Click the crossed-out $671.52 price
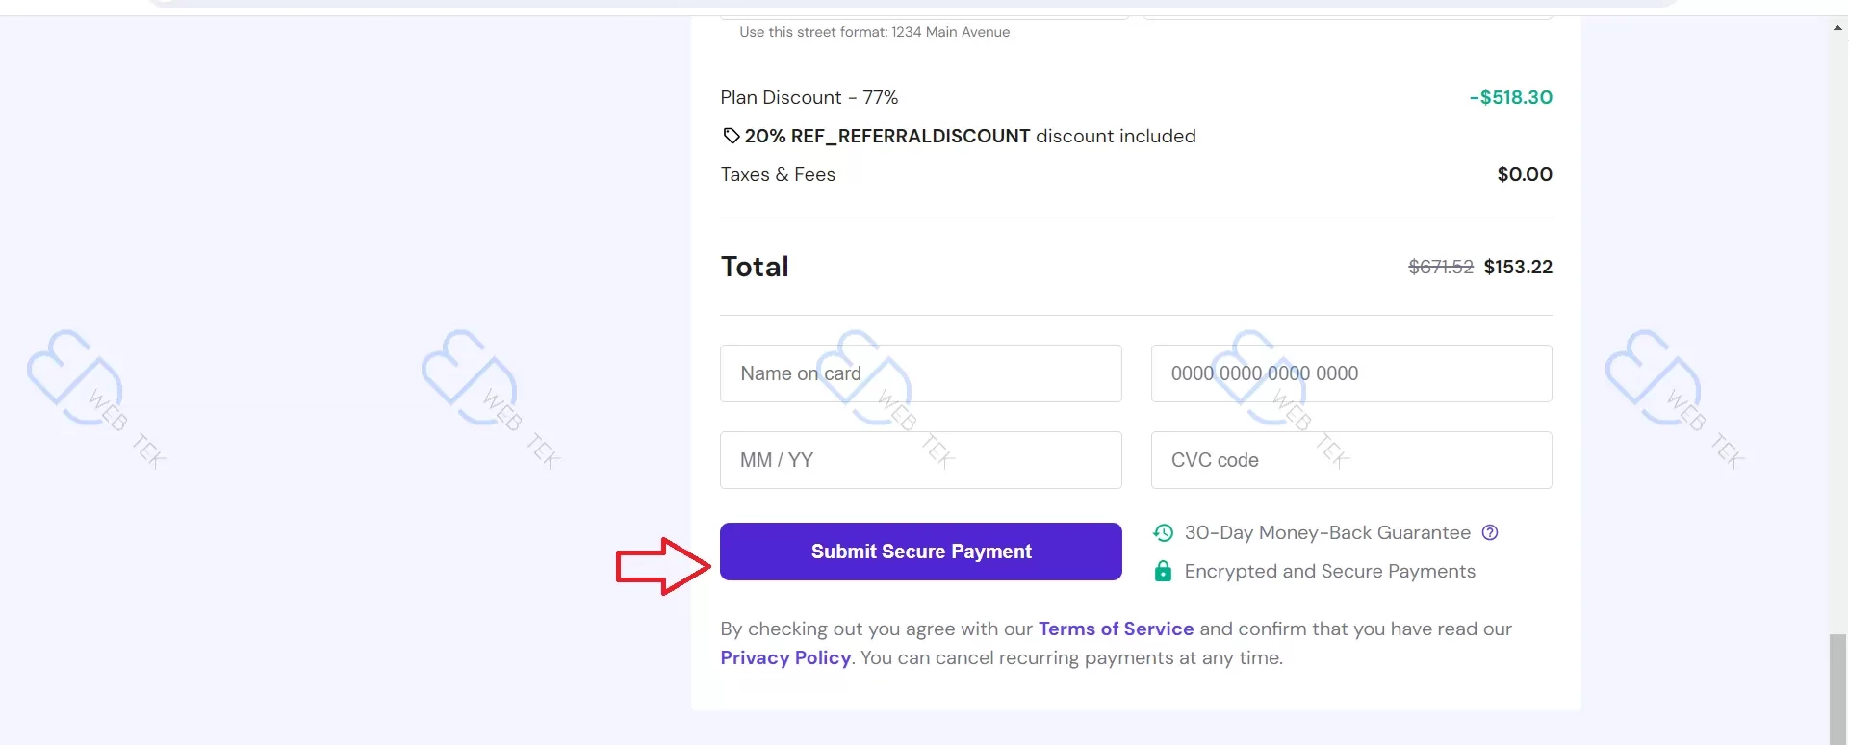 coord(1441,267)
